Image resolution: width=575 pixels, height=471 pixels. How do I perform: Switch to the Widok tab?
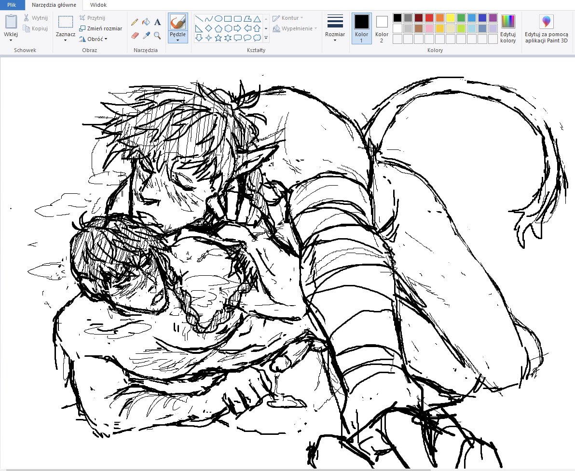[x=98, y=5]
